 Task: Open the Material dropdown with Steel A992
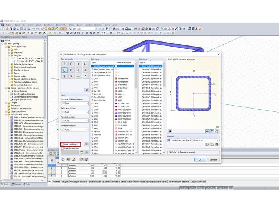193,140
